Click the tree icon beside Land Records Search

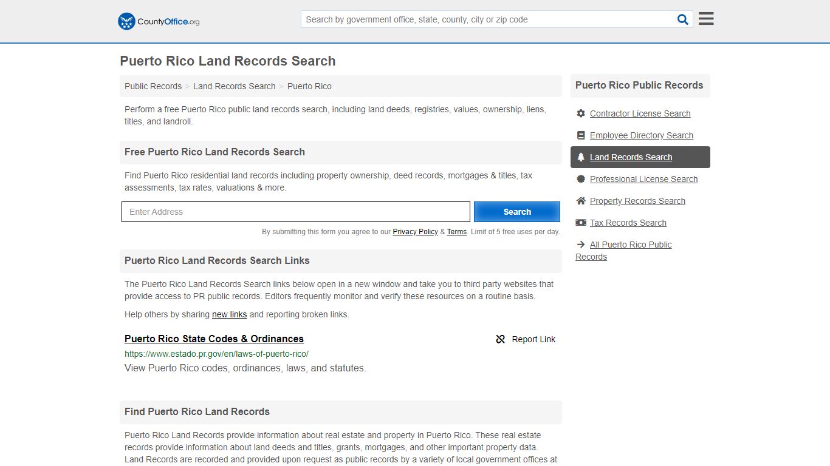tap(581, 157)
